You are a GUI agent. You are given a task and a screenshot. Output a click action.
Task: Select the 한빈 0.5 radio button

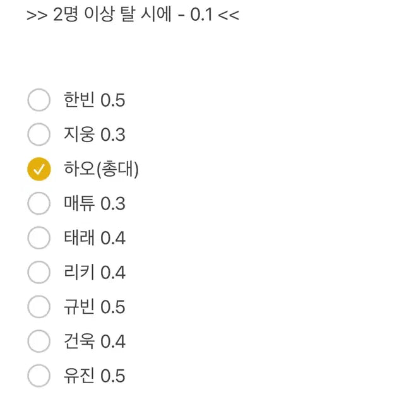pos(39,100)
